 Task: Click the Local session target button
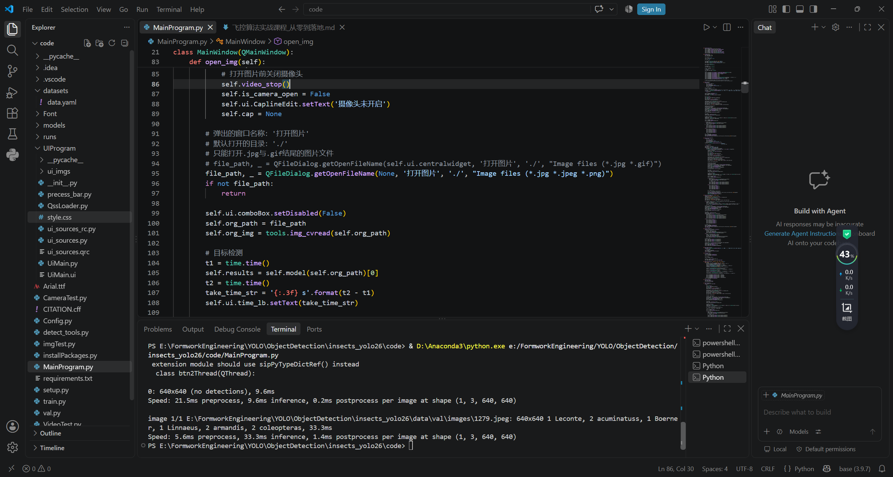pyautogui.click(x=775, y=449)
